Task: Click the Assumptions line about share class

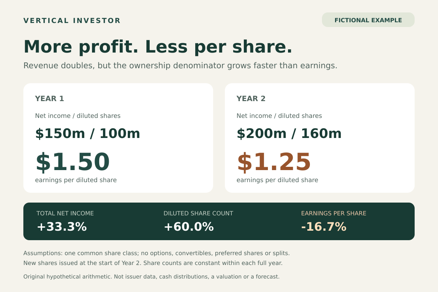Action: pyautogui.click(x=157, y=253)
